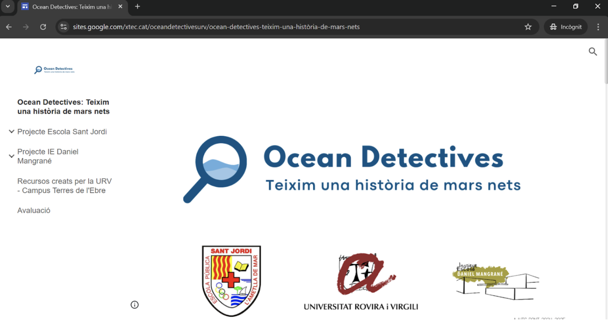Screen dimensions: 608x326
Task: Click the forward navigation arrow
Action: (x=25, y=27)
